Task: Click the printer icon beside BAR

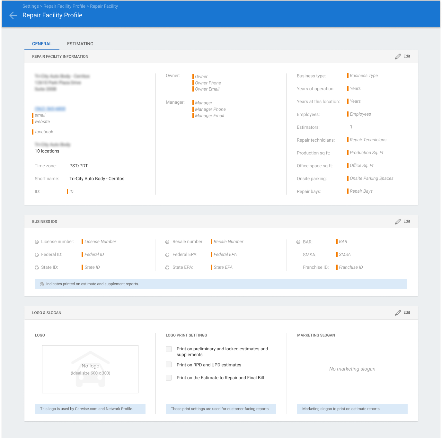Action: pyautogui.click(x=298, y=242)
